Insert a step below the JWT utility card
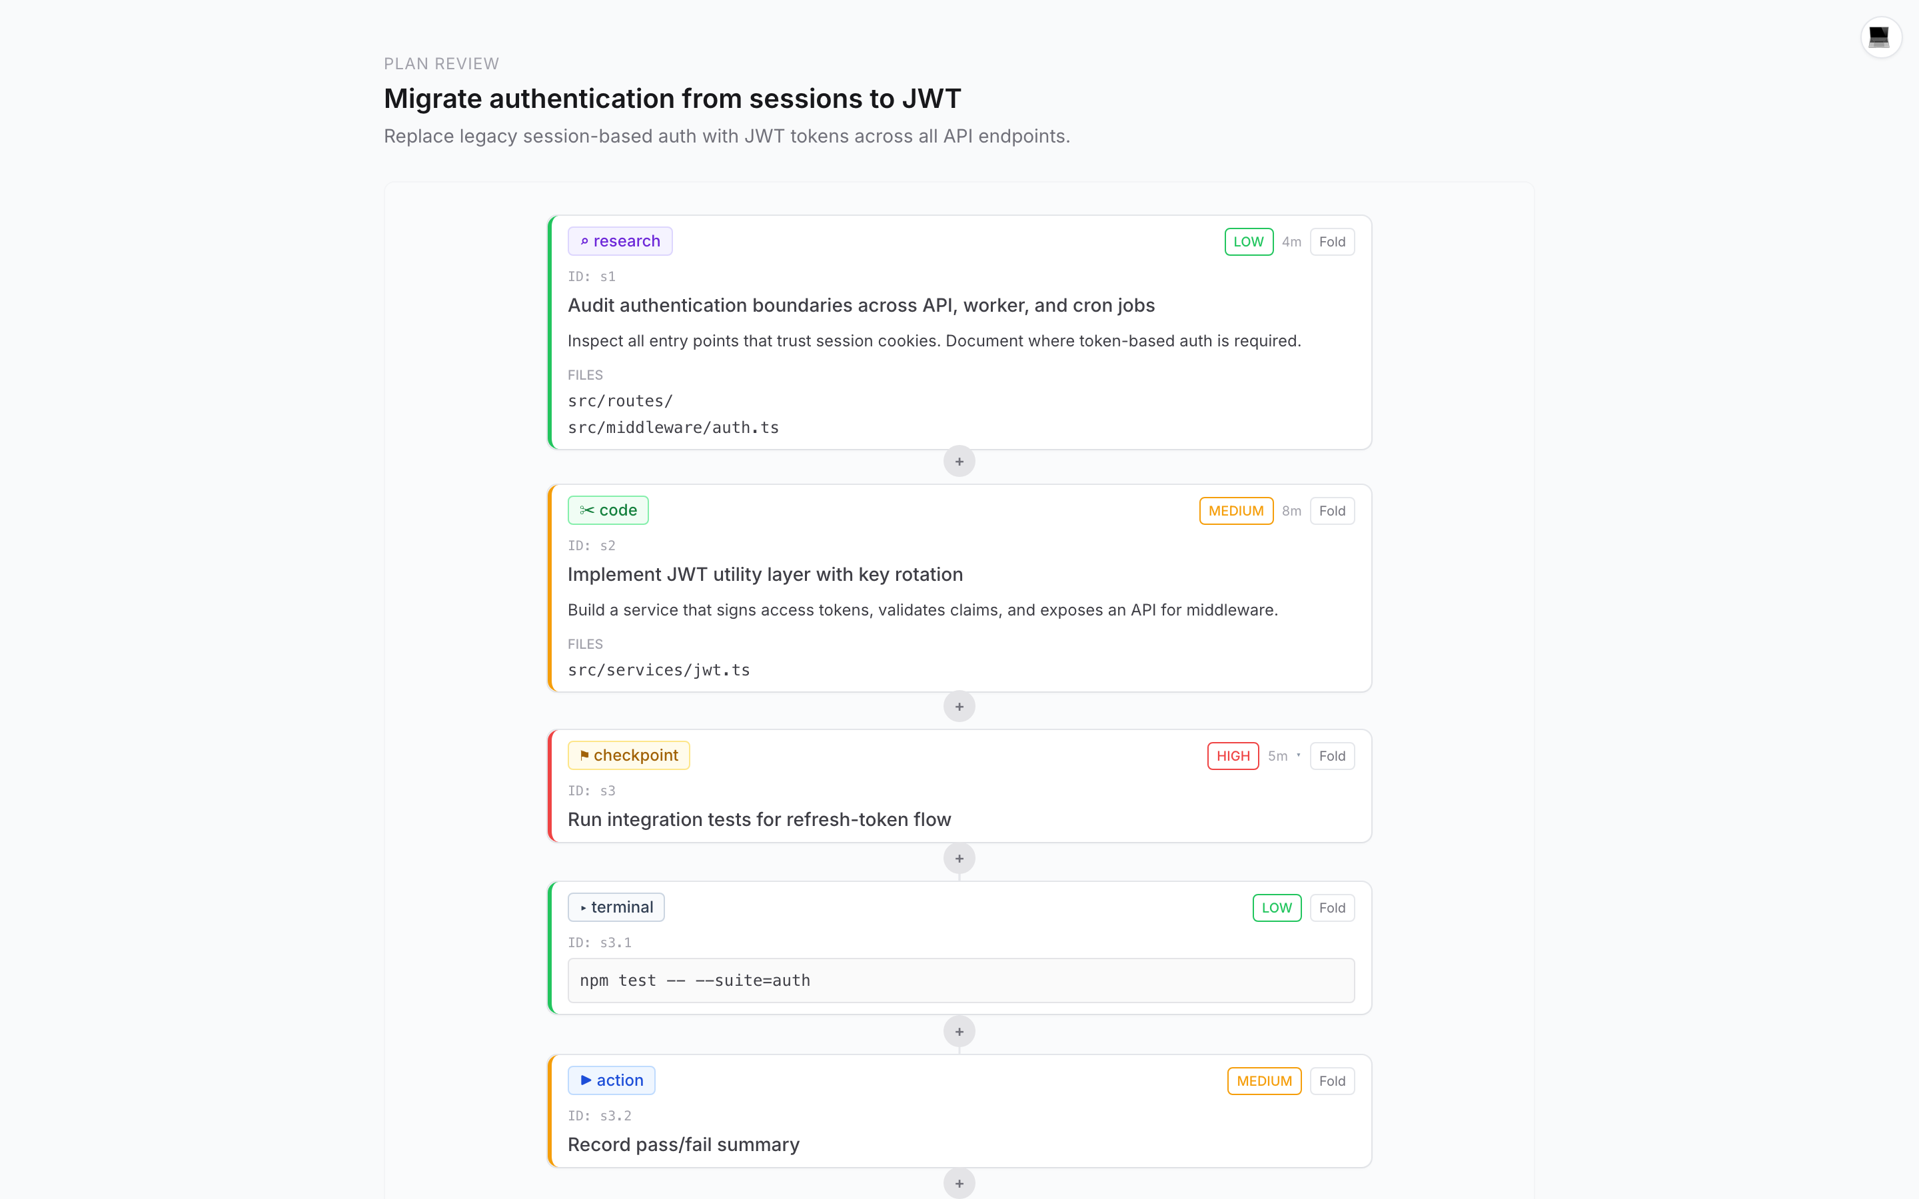The width and height of the screenshot is (1919, 1199). coord(959,707)
